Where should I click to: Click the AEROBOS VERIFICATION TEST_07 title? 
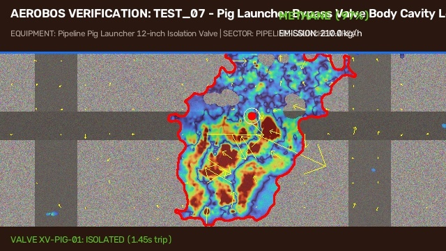pos(228,14)
